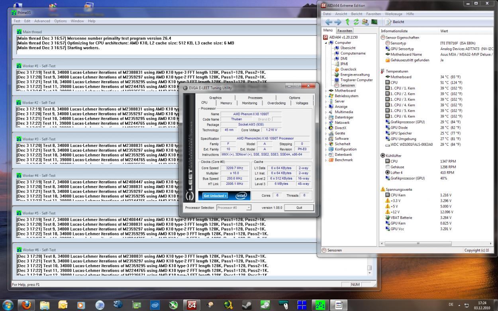Open Steam from the taskbar
Viewport: 498px width, 311px height.
(247, 305)
